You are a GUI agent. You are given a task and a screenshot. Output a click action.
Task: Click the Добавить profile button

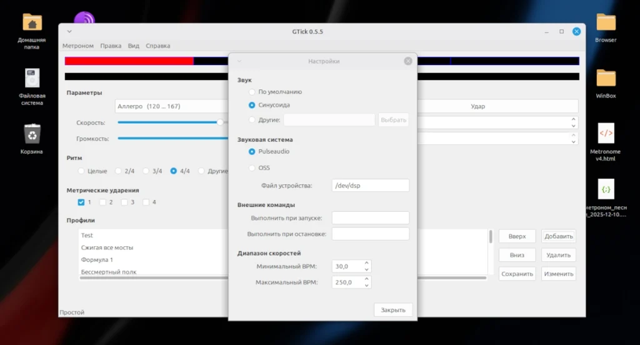pos(558,236)
